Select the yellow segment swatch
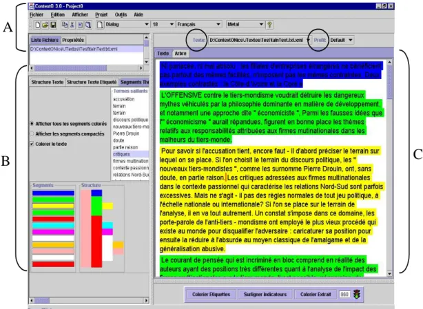This screenshot has width=423, height=309. [53, 206]
